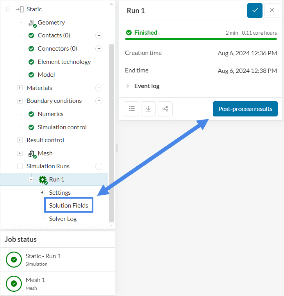Confirm Run 1 with checkmark button

pos(255,11)
